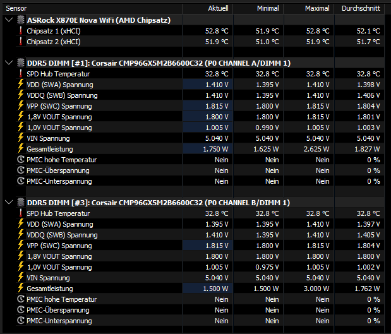Click the lightning icon of DIMM #1 1,8V VOUT

(x=21, y=116)
